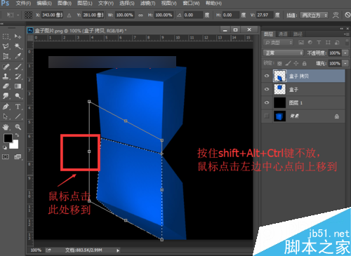Open the fill slider dropdown arrow
The width and height of the screenshot is (351, 256).
click(x=345, y=63)
